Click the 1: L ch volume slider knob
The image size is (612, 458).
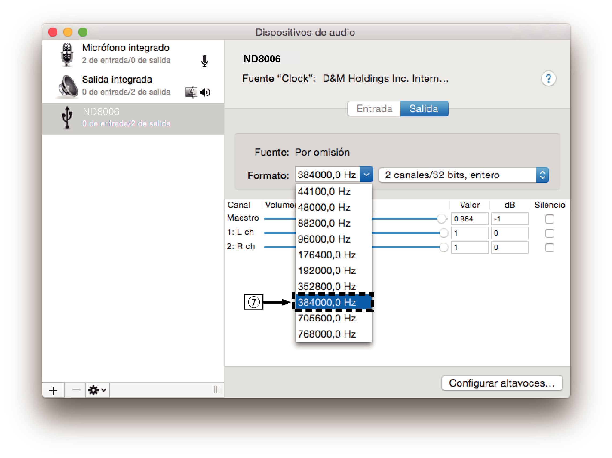pos(444,233)
